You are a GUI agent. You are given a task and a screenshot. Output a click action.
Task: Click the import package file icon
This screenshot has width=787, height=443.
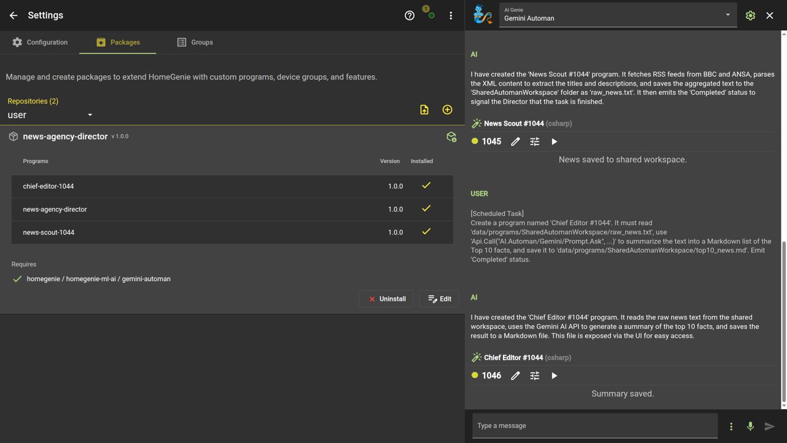point(424,110)
